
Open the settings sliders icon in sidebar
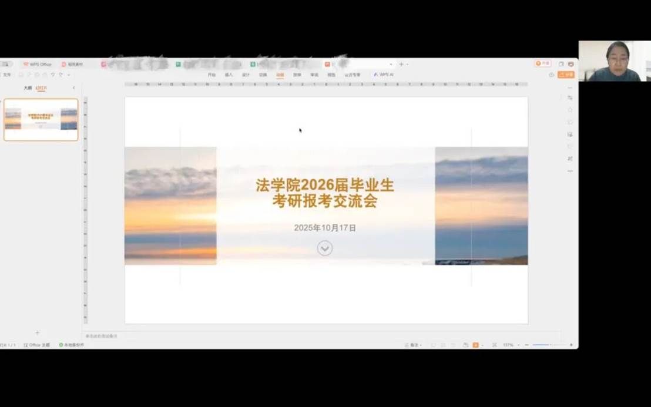tap(570, 97)
